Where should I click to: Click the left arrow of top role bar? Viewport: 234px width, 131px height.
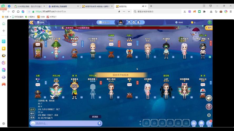97,22
